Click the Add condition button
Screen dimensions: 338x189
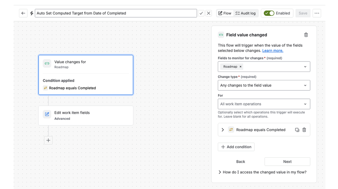point(236,147)
